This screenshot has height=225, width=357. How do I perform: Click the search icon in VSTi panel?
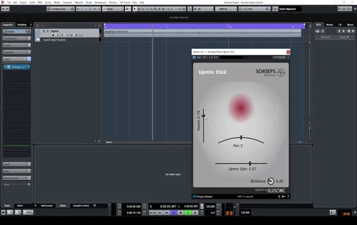point(322,31)
